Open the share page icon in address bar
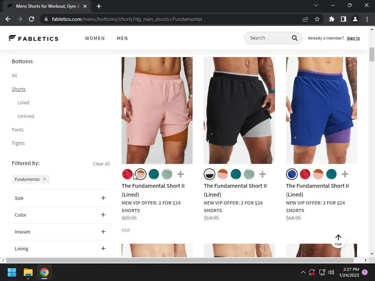The height and width of the screenshot is (281, 375). tap(305, 19)
